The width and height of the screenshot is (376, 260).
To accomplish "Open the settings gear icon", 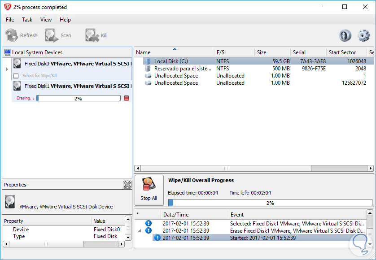I will click(x=364, y=36).
